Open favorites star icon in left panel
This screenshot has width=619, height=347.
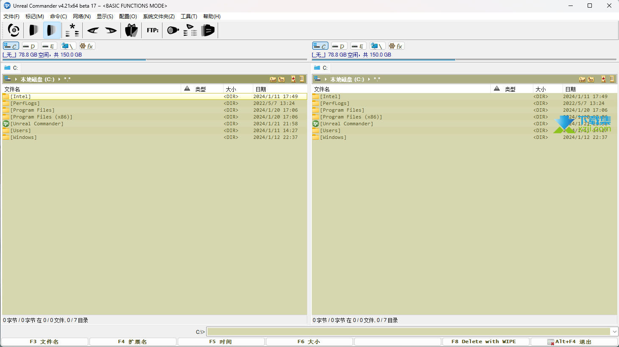coord(294,79)
